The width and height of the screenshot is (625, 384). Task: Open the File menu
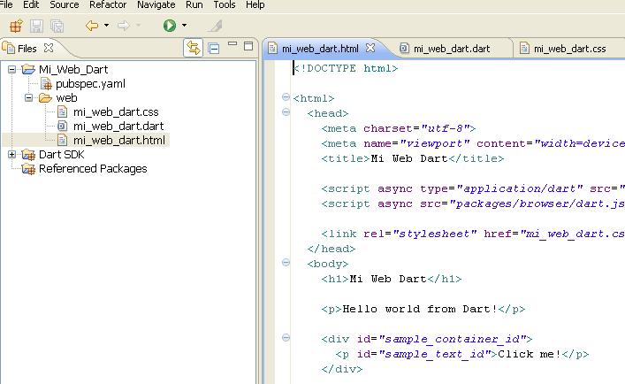click(x=5, y=4)
